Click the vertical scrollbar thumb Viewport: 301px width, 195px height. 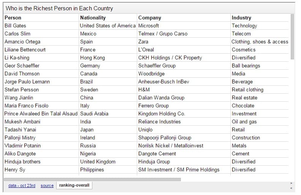(292, 36)
